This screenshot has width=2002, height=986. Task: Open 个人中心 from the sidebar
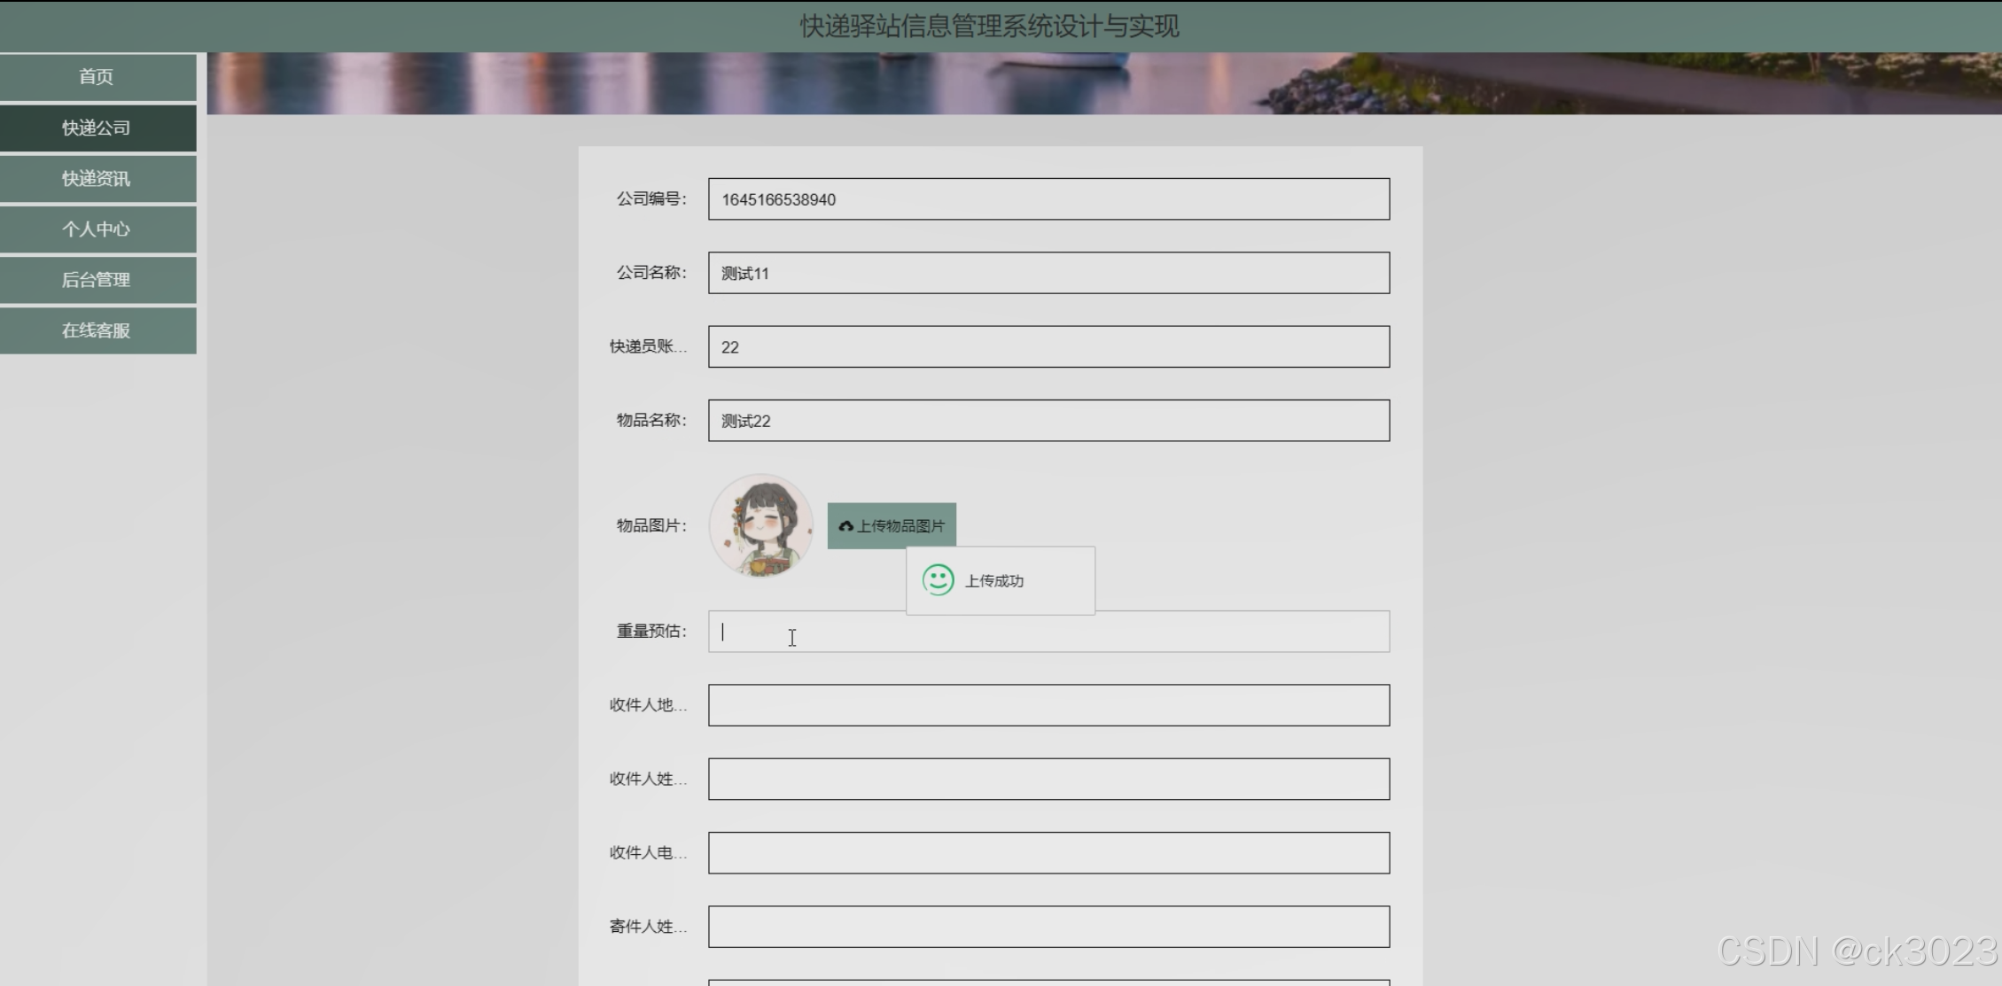point(97,229)
